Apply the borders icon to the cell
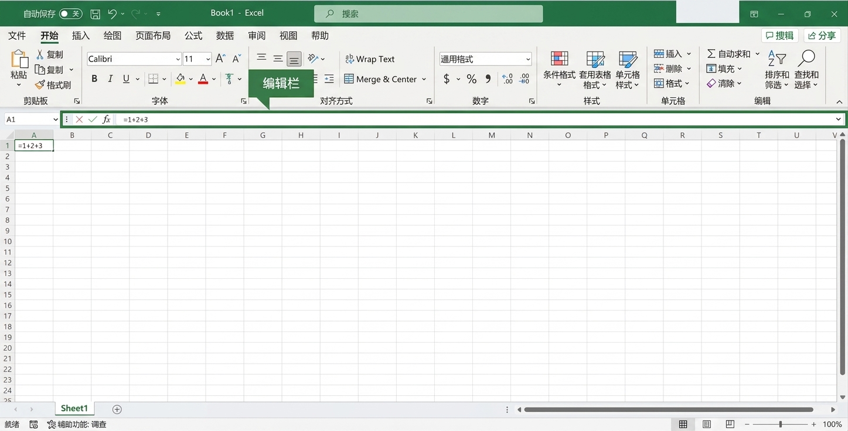The width and height of the screenshot is (848, 431). point(154,78)
